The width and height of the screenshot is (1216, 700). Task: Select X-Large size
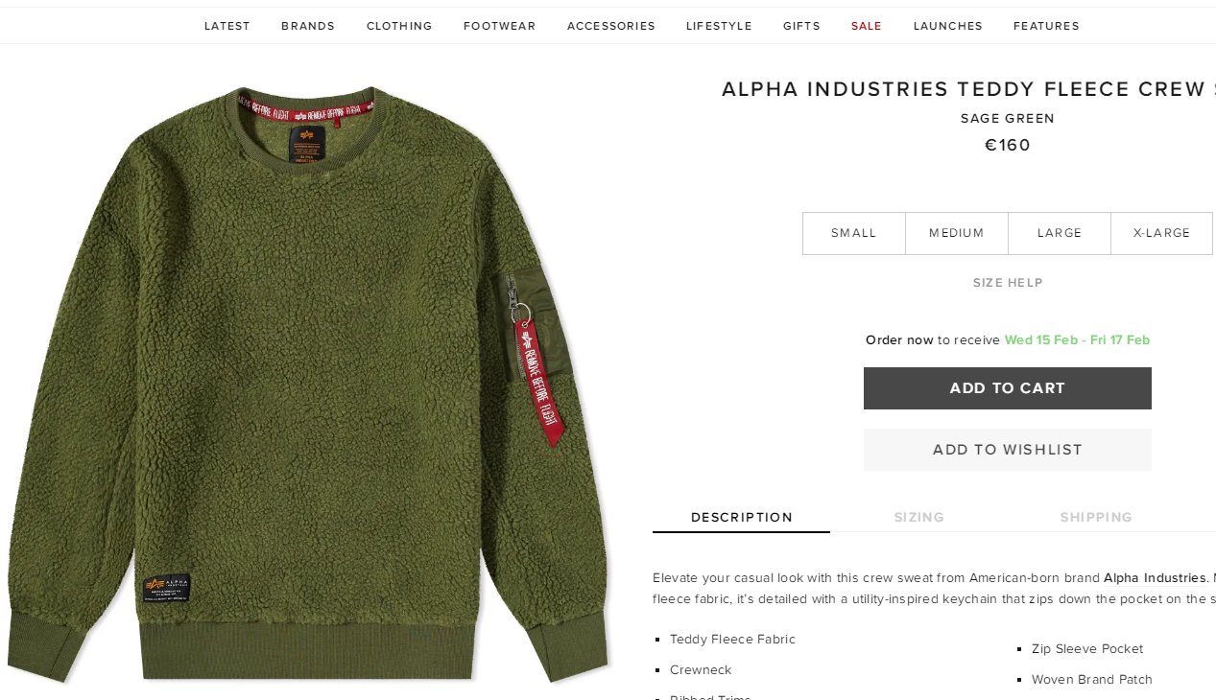click(x=1162, y=233)
